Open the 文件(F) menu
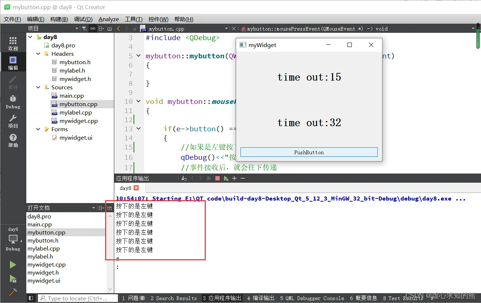The width and height of the screenshot is (481, 303). click(12, 19)
